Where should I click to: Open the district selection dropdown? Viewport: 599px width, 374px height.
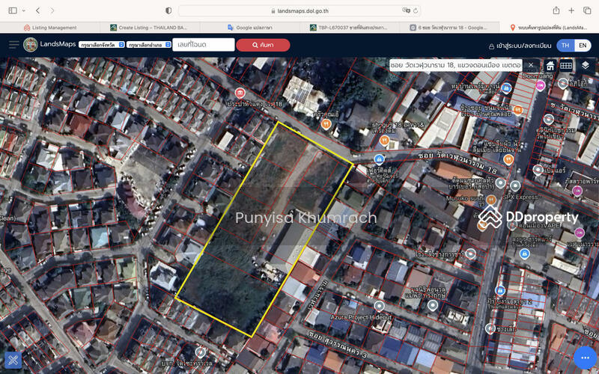tap(148, 45)
